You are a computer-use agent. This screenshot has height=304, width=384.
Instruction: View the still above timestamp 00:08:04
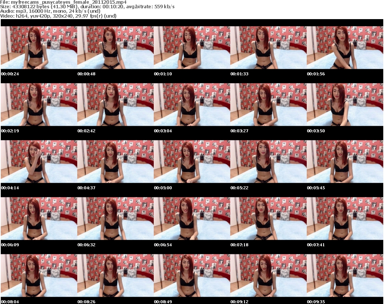(x=39, y=276)
